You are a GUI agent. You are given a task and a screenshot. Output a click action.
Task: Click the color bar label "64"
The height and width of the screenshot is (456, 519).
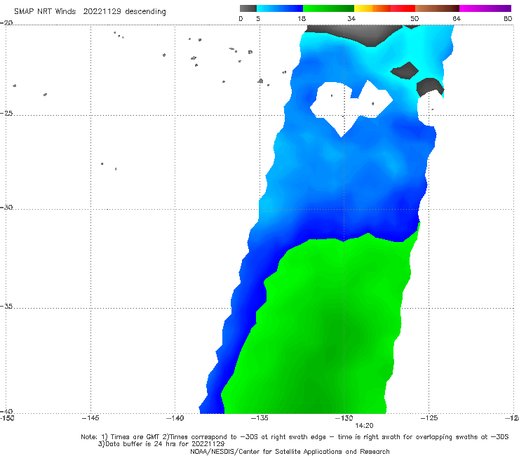[x=457, y=19]
